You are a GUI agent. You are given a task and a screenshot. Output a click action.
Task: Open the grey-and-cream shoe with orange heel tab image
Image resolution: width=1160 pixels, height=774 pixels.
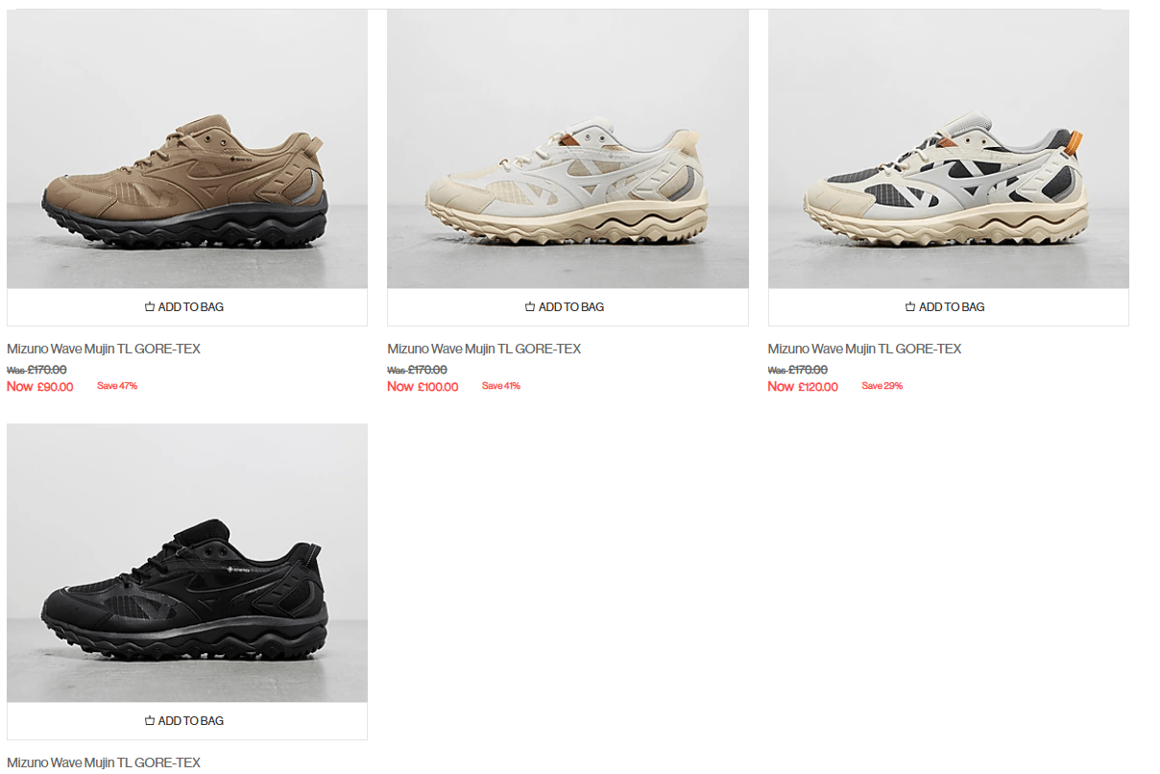point(949,149)
